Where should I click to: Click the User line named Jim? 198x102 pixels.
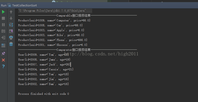click(x=43, y=79)
